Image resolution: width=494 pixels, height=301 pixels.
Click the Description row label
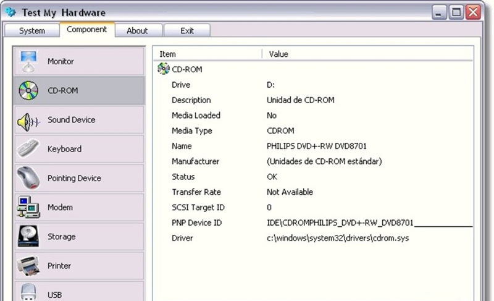coord(191,100)
